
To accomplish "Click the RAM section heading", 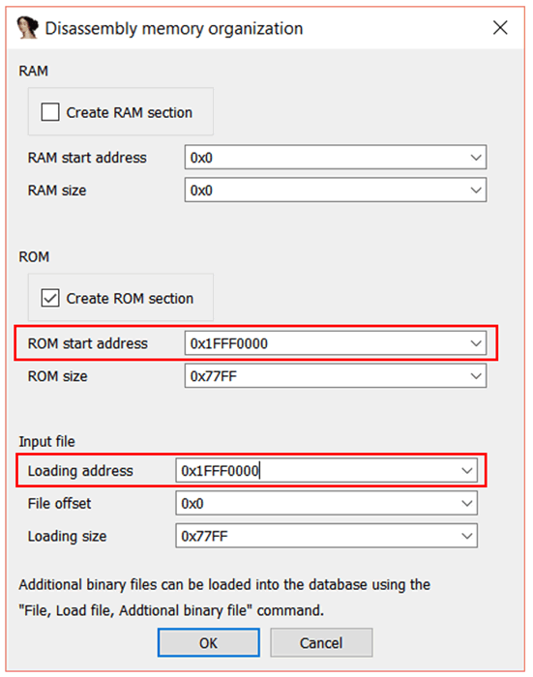I will coord(33,71).
